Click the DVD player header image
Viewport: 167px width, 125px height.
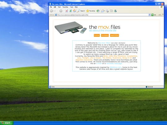[x=71, y=28]
